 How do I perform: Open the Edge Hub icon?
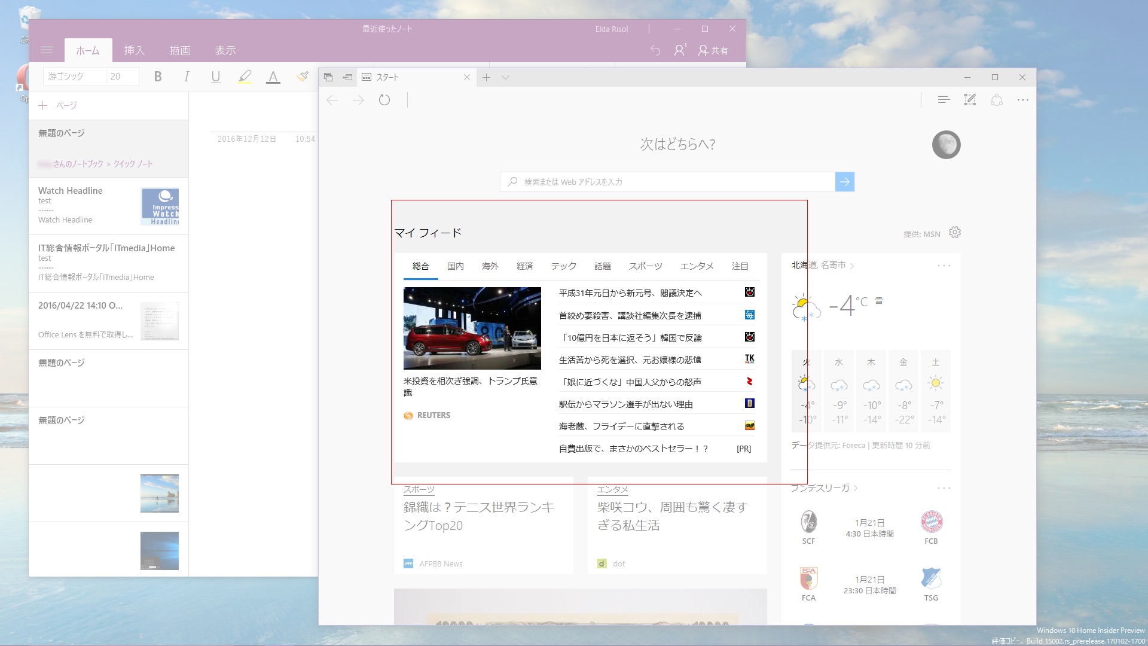point(944,100)
